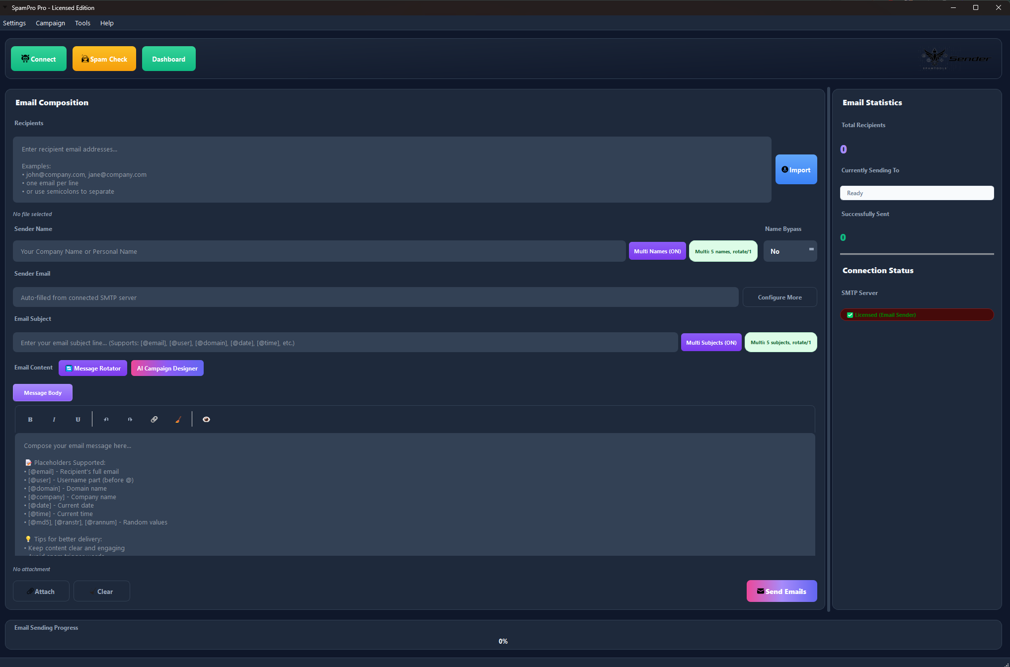Image resolution: width=1010 pixels, height=667 pixels.
Task: Expand the Message Rotator options
Action: 93,369
